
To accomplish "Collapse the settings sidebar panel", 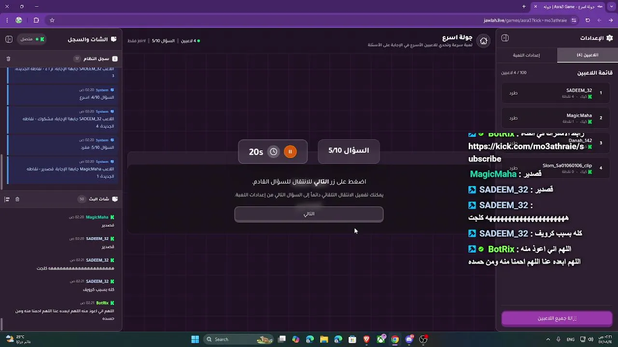I will pyautogui.click(x=505, y=38).
